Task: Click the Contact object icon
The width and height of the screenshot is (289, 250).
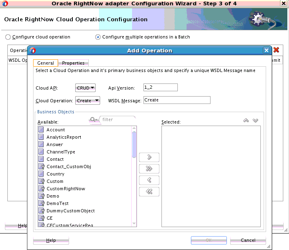Action: click(x=41, y=159)
